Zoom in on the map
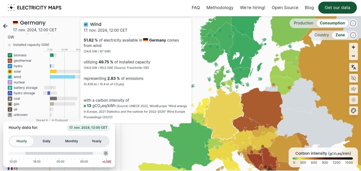The width and height of the screenshot is (361, 171). 353,47
